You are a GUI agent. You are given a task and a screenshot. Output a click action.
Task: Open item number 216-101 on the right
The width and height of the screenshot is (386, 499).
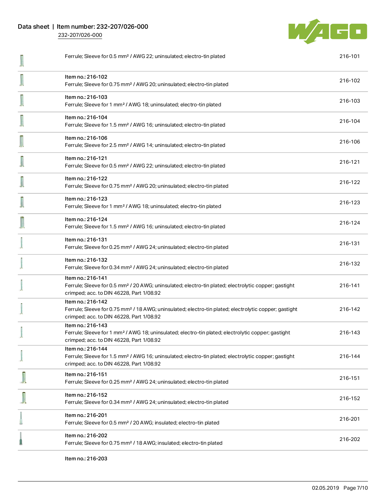pyautogui.click(x=349, y=56)
